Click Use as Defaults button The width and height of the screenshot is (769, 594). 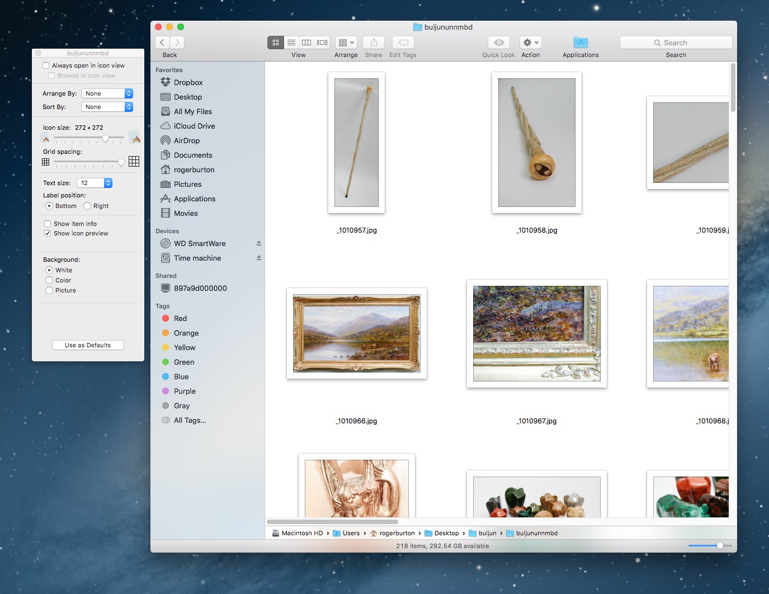click(x=88, y=345)
